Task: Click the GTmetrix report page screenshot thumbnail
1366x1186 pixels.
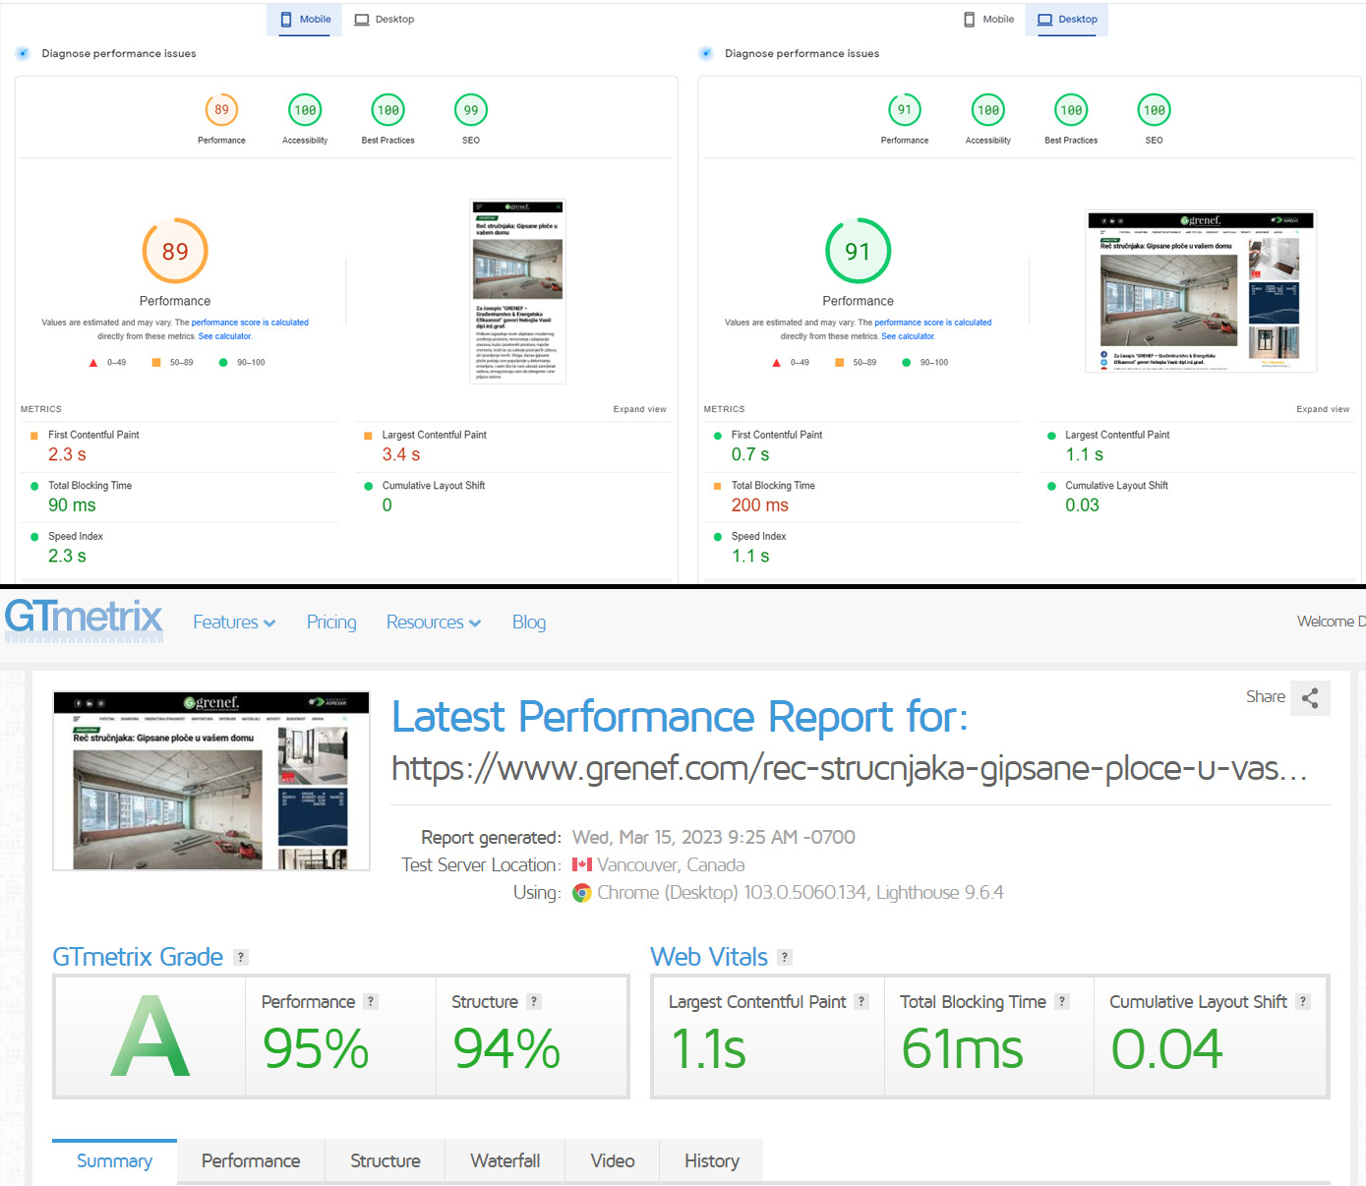Action: pos(211,782)
